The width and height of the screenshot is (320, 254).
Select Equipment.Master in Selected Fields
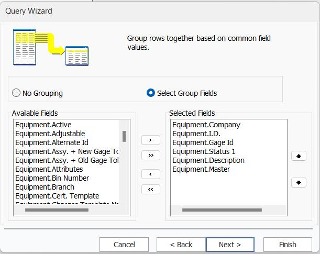tap(201, 169)
